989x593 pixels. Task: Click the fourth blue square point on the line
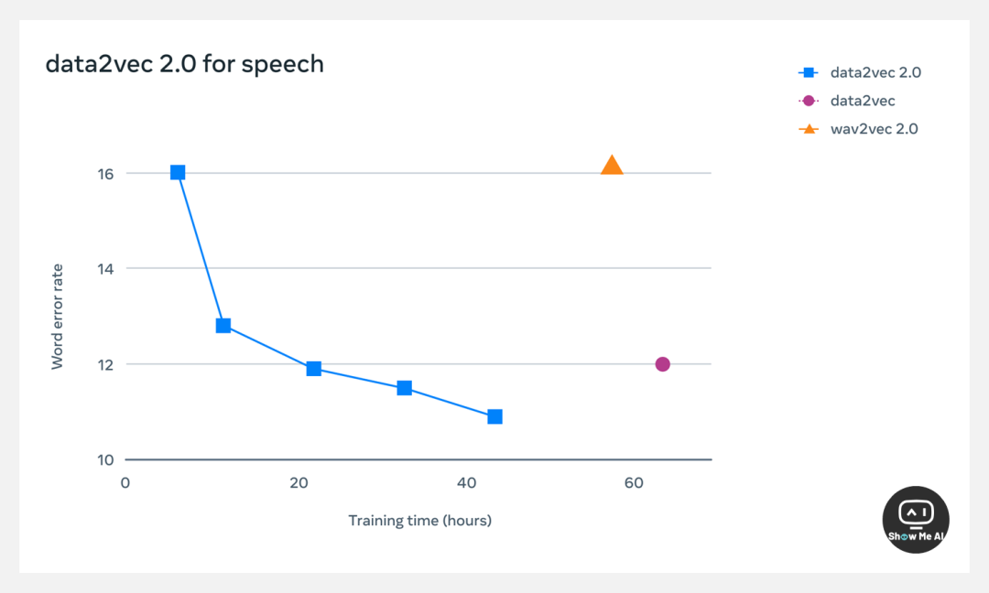[x=404, y=388]
